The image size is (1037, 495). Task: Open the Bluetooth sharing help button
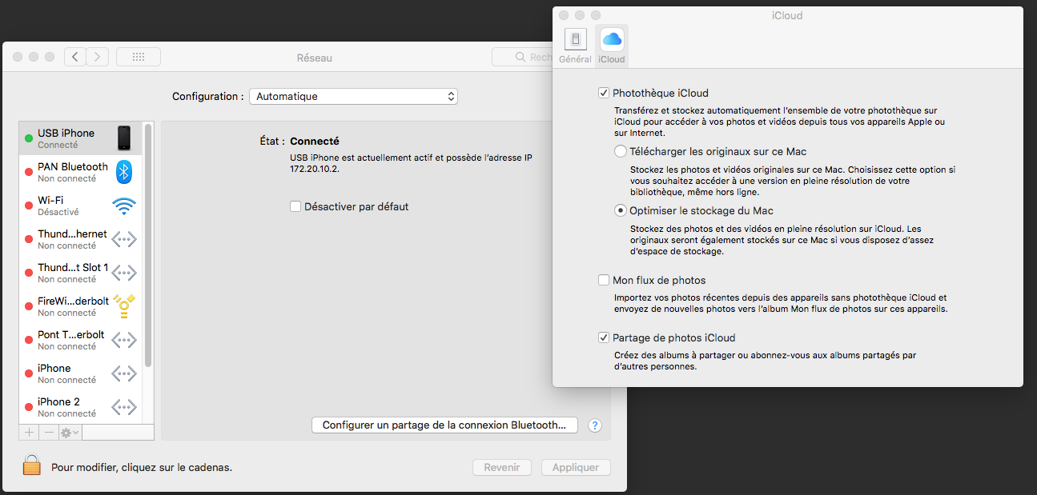pos(595,425)
